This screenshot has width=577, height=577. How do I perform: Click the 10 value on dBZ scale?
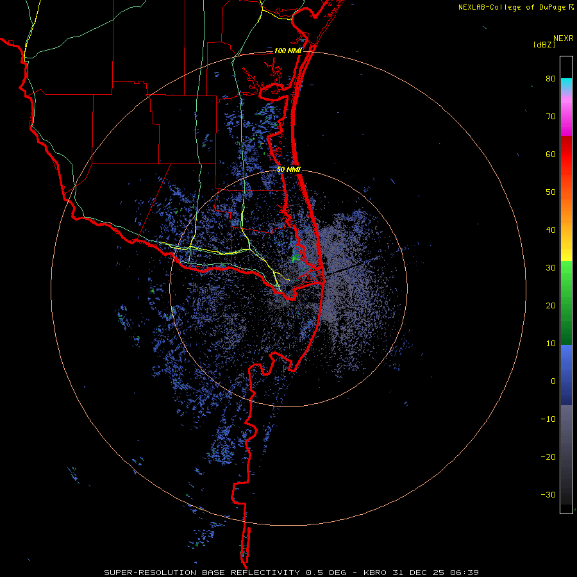coord(551,344)
